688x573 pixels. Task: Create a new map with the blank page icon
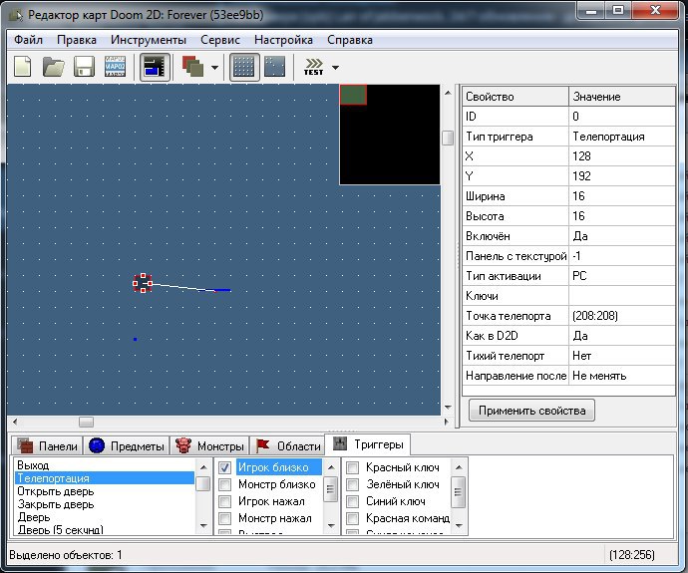[23, 67]
